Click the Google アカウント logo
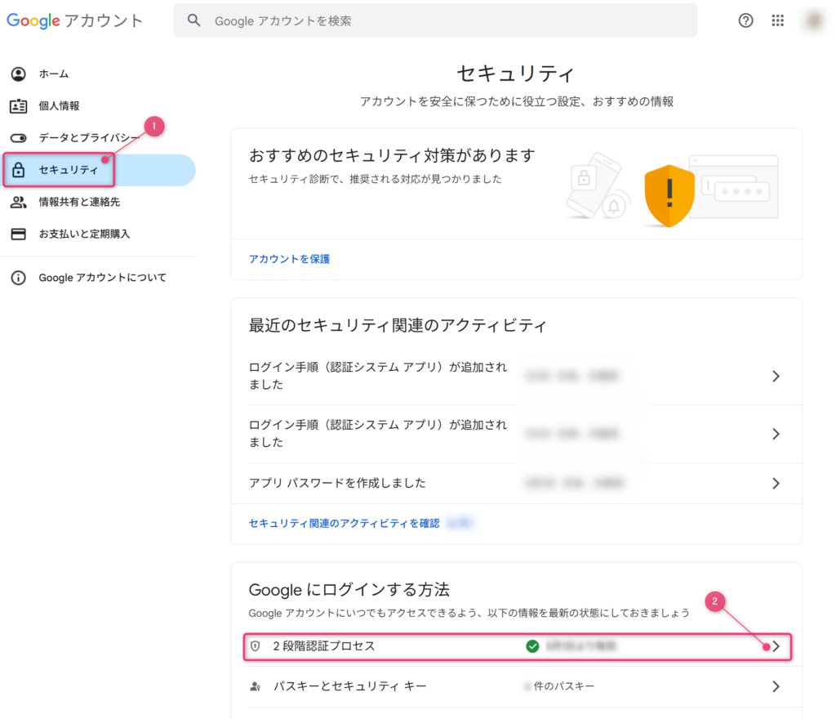The width and height of the screenshot is (836, 719). click(x=74, y=20)
